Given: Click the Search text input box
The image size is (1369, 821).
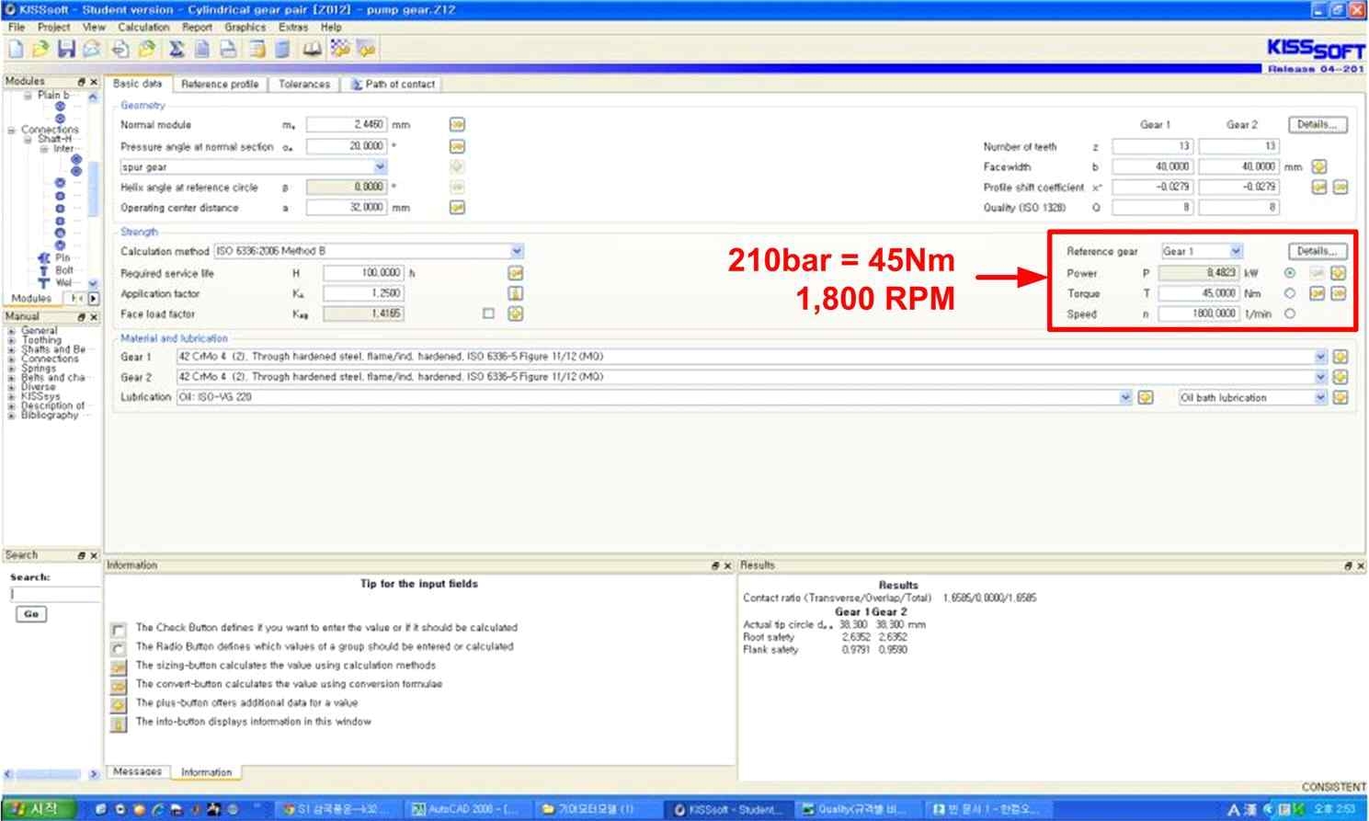Looking at the screenshot, I should tap(53, 594).
